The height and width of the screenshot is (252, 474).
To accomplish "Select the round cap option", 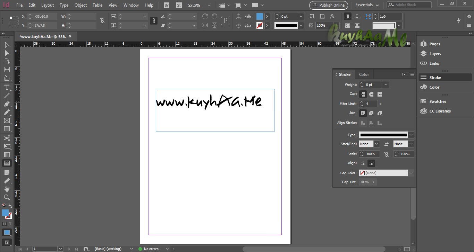I will [x=371, y=94].
